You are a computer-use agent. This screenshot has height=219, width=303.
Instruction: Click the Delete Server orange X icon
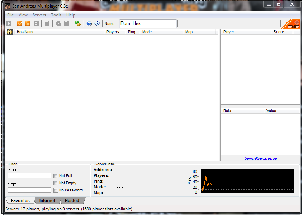(28, 24)
